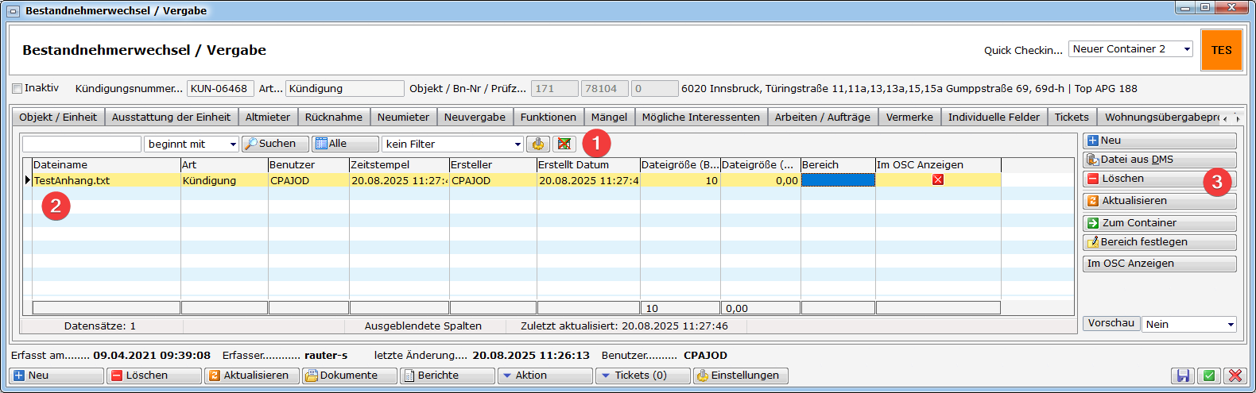
Task: Click the Excel export crossed icon
Action: pos(564,144)
